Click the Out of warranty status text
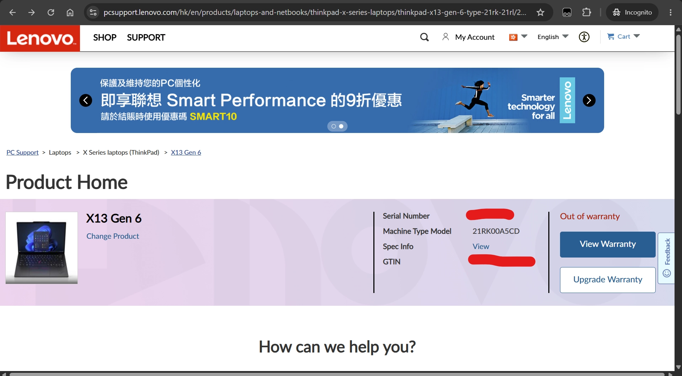Image resolution: width=682 pixels, height=376 pixels. click(x=590, y=216)
